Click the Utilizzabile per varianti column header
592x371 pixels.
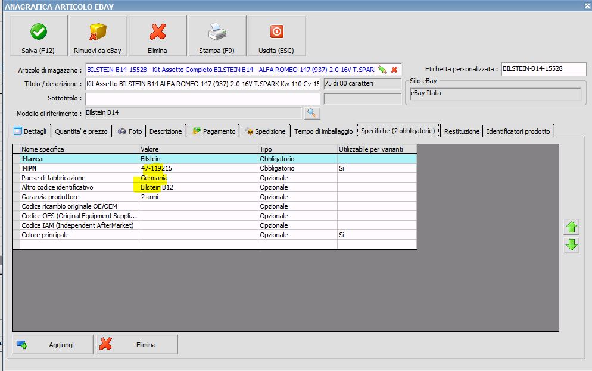(x=377, y=149)
